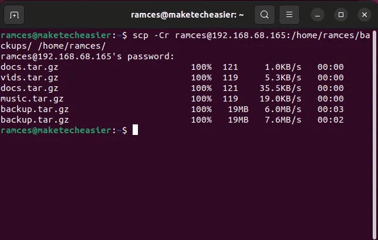Close the terminal window
The width and height of the screenshot is (378, 240).
pyautogui.click(x=365, y=15)
